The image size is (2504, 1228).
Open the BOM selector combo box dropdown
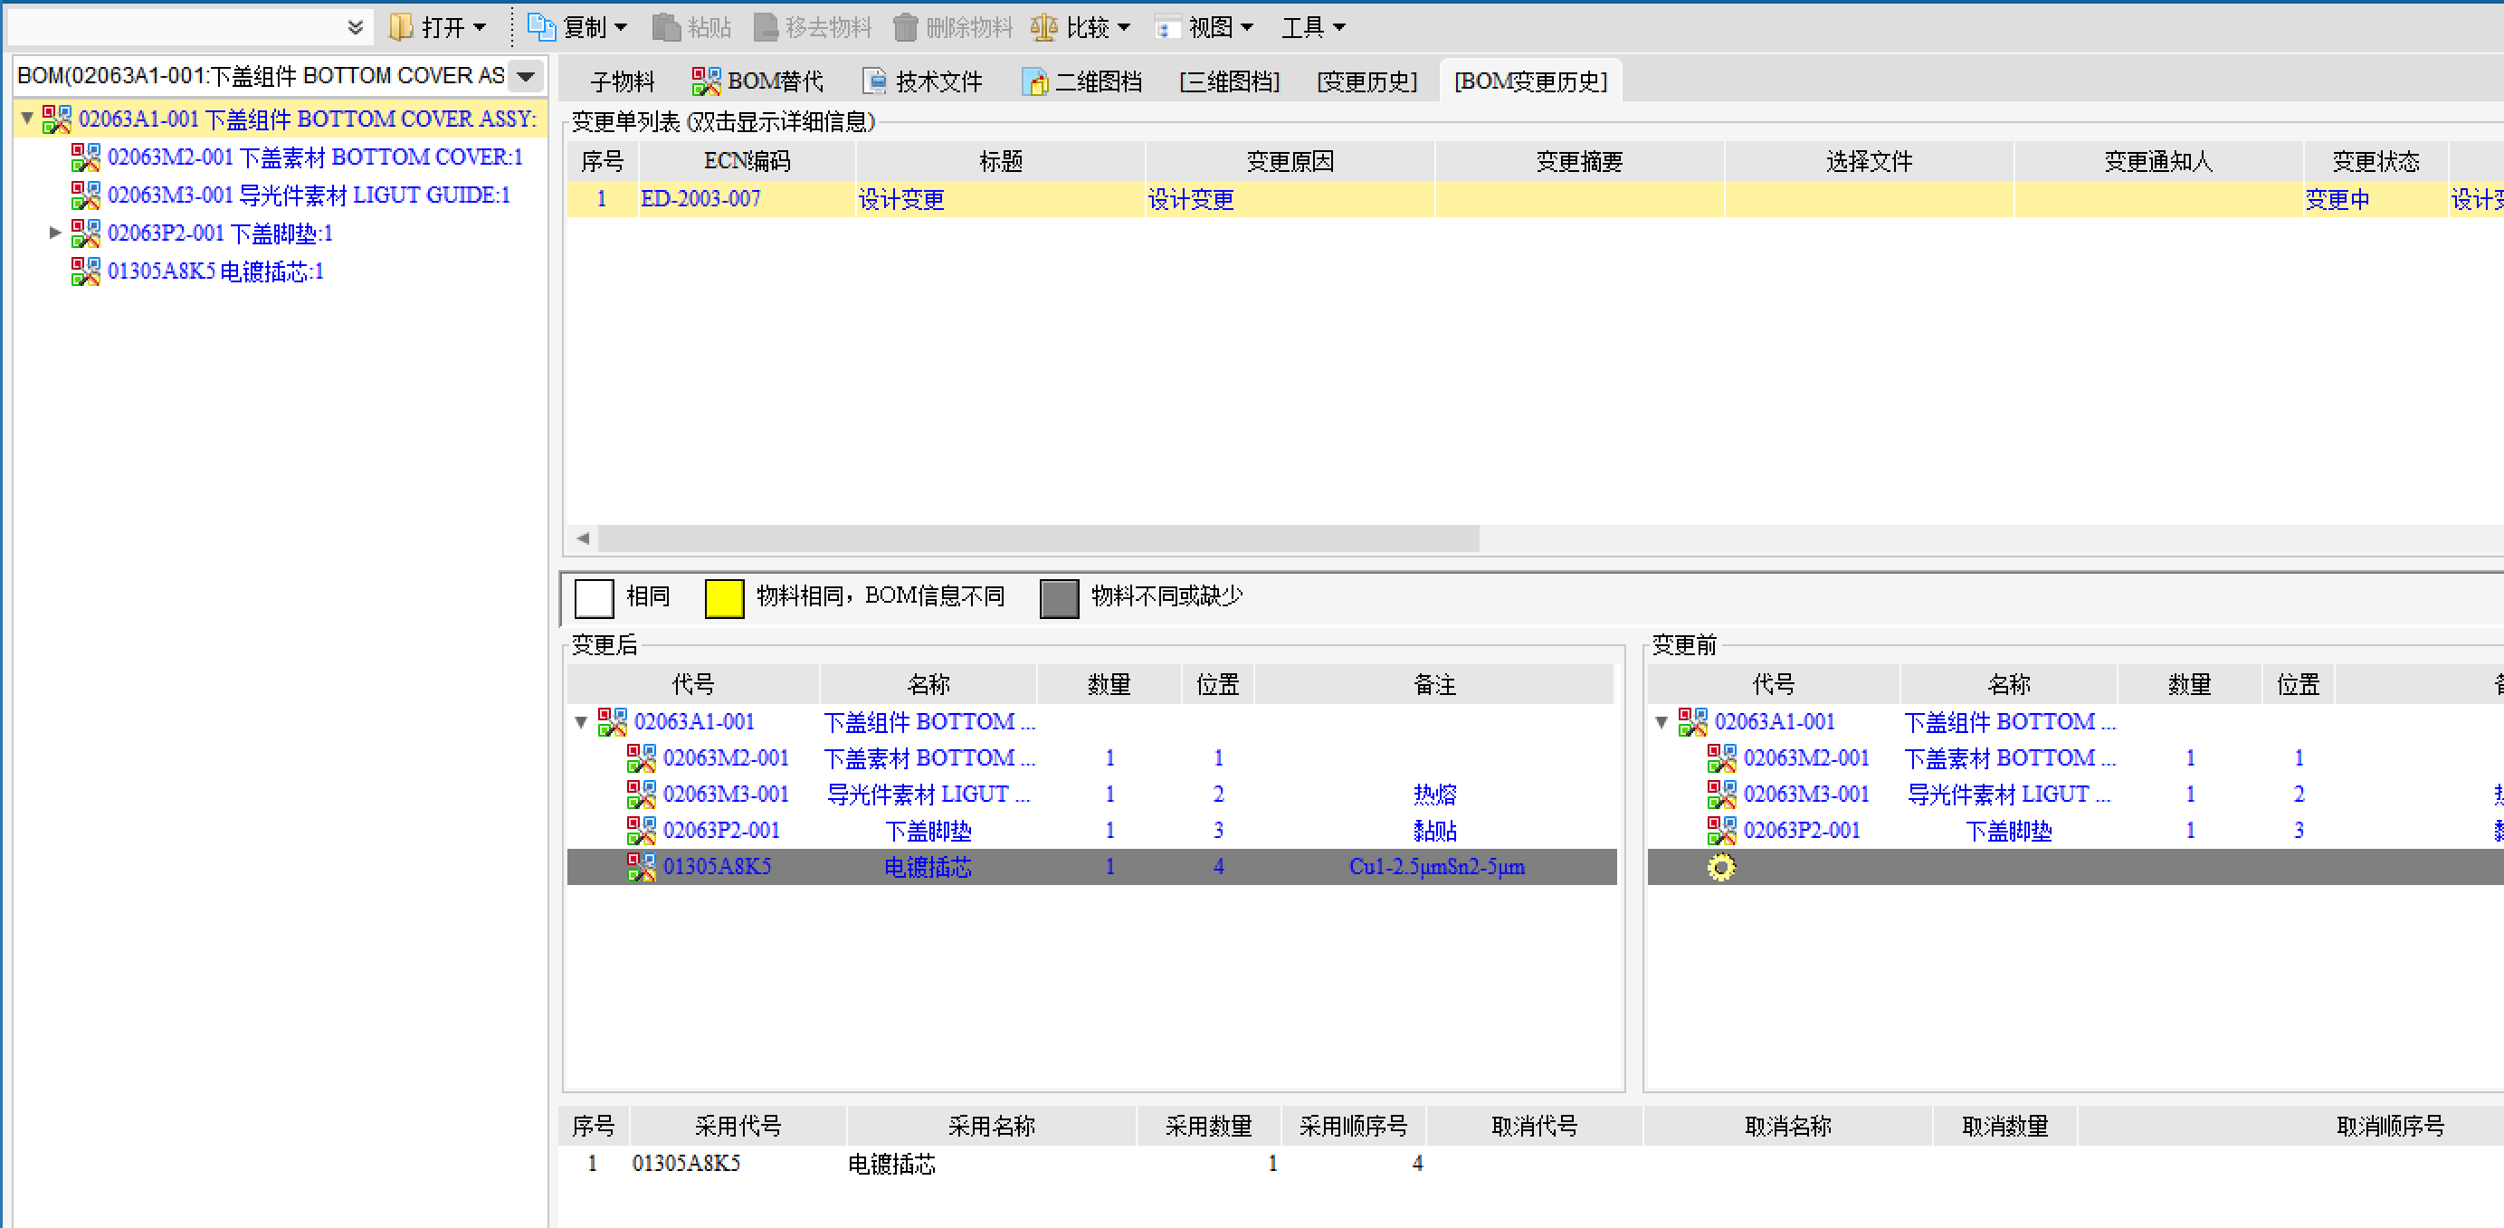click(526, 76)
